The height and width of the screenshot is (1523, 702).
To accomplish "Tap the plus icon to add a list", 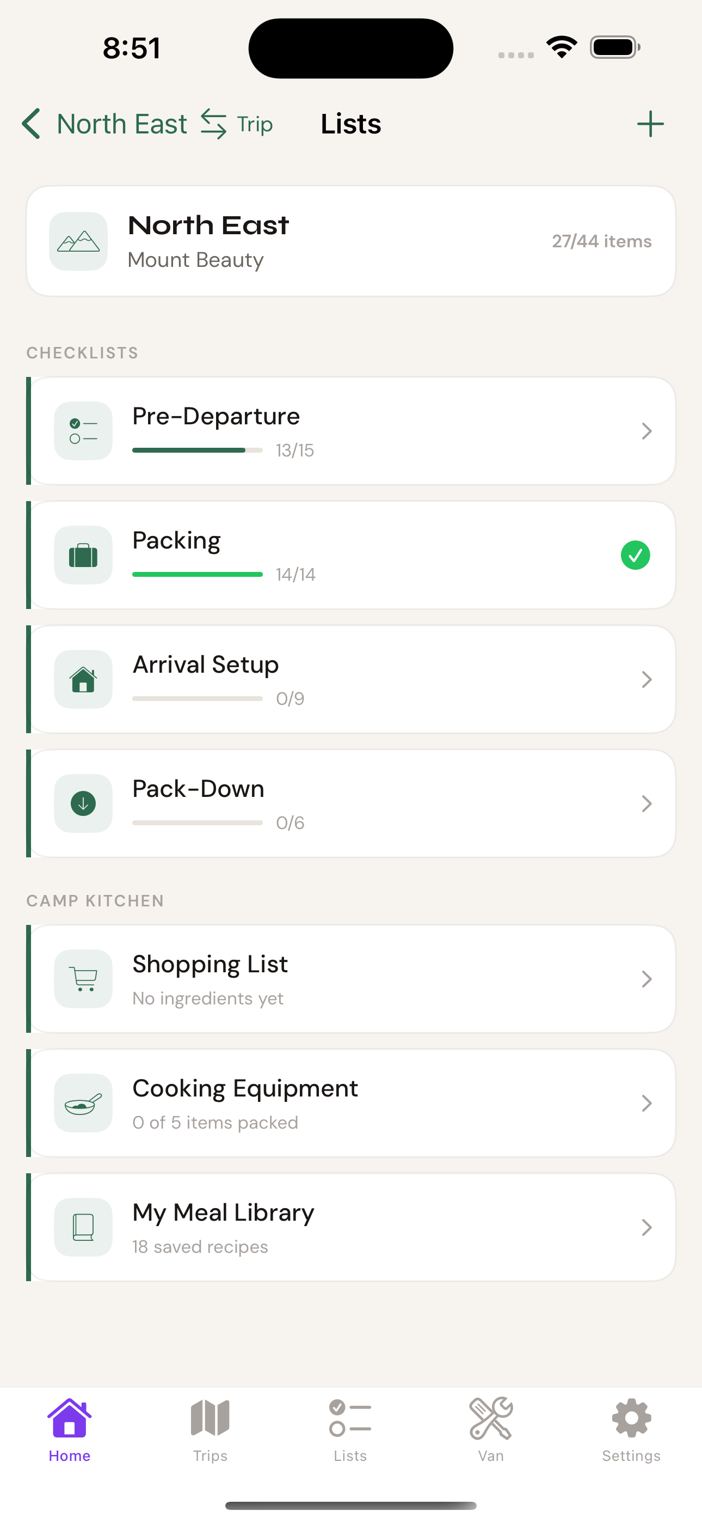I will 650,124.
